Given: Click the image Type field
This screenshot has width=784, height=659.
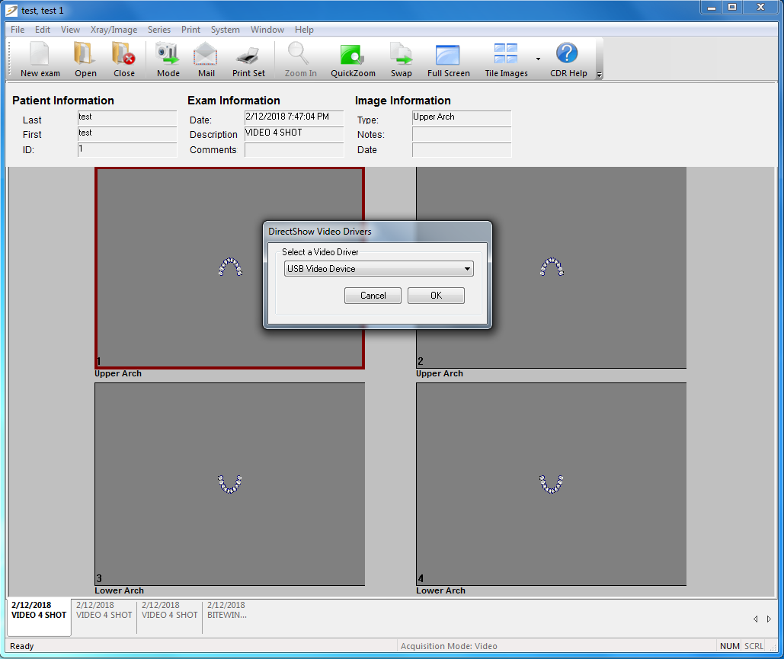Looking at the screenshot, I should click(462, 117).
